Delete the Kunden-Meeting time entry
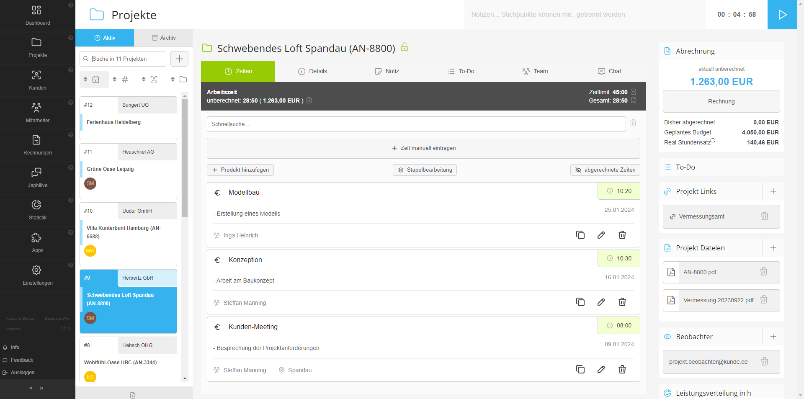804x399 pixels. [622, 369]
